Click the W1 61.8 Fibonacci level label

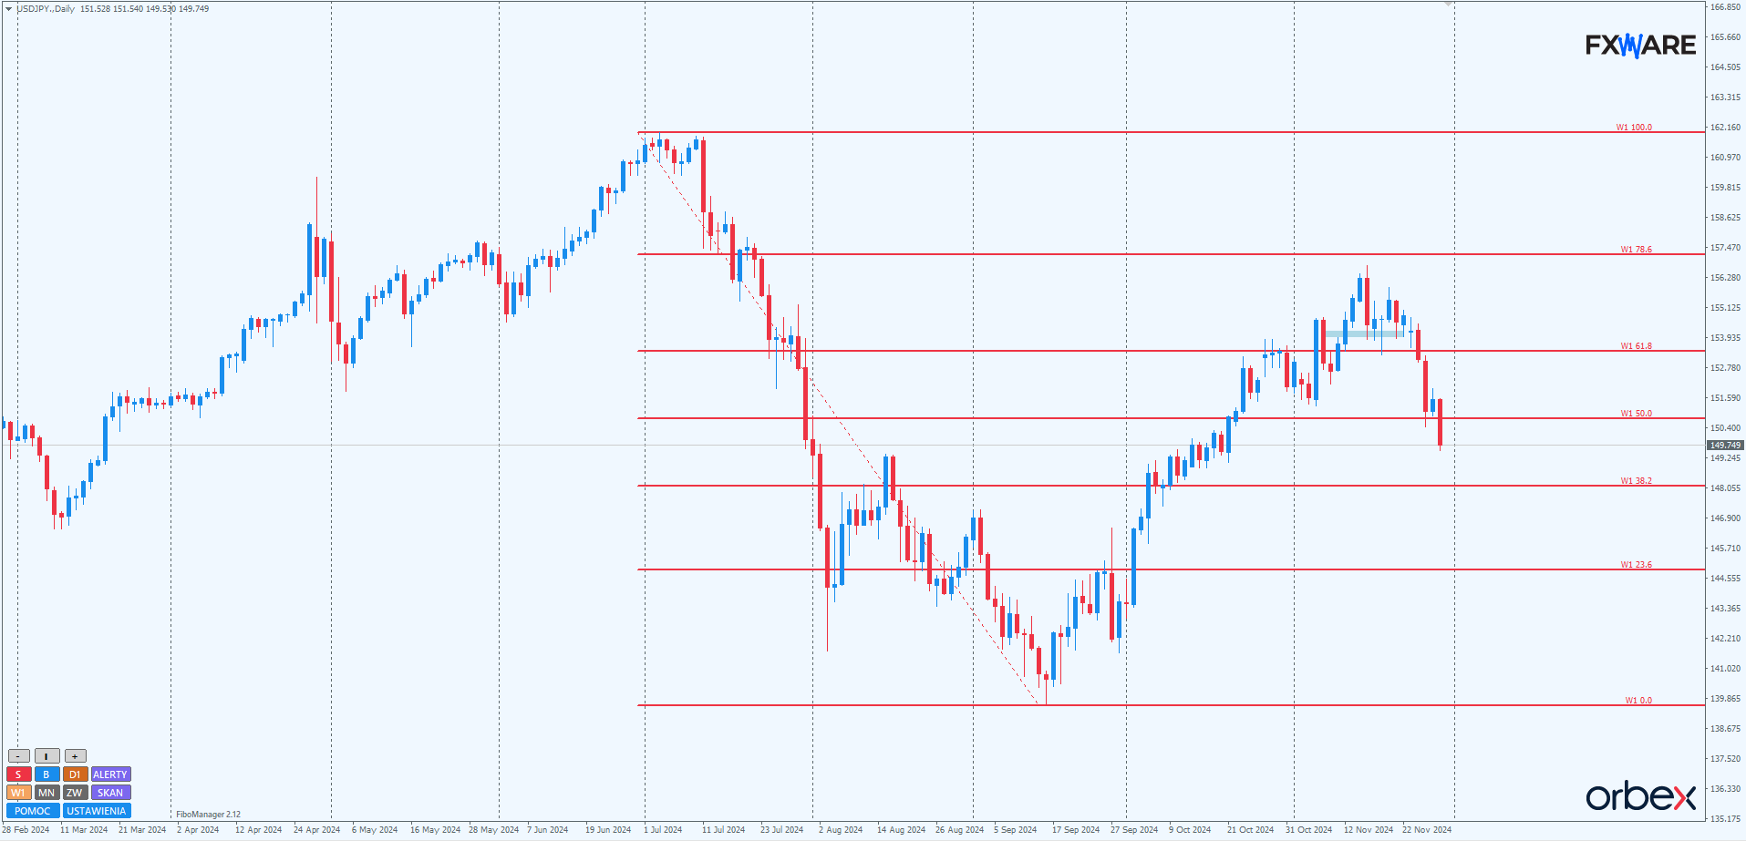(1636, 346)
